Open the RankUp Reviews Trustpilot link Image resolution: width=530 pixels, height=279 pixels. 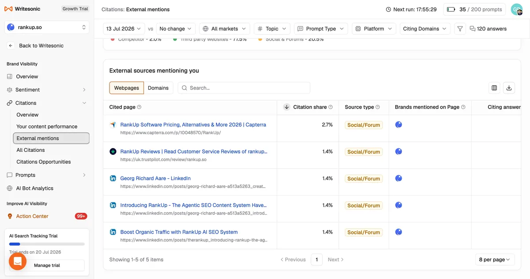pos(193,151)
